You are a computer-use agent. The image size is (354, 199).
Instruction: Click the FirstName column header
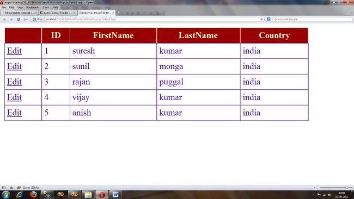point(113,35)
